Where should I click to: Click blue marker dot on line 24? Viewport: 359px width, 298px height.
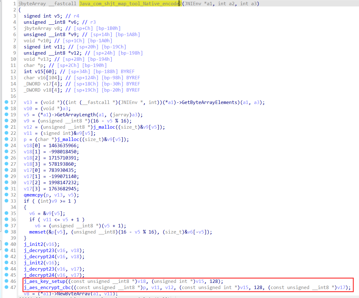[x=7, y=146]
